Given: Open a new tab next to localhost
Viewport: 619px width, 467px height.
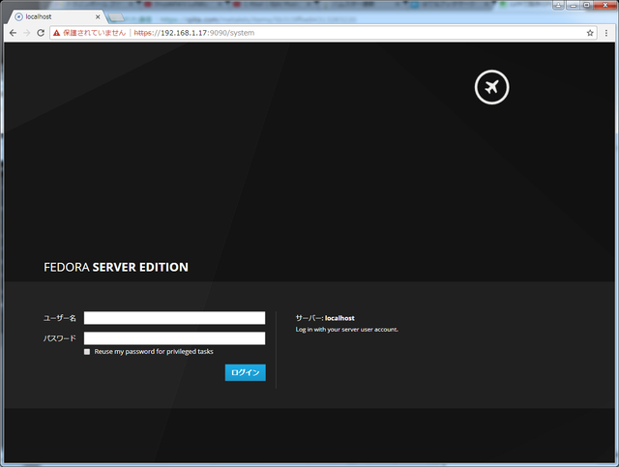Looking at the screenshot, I should (116, 17).
